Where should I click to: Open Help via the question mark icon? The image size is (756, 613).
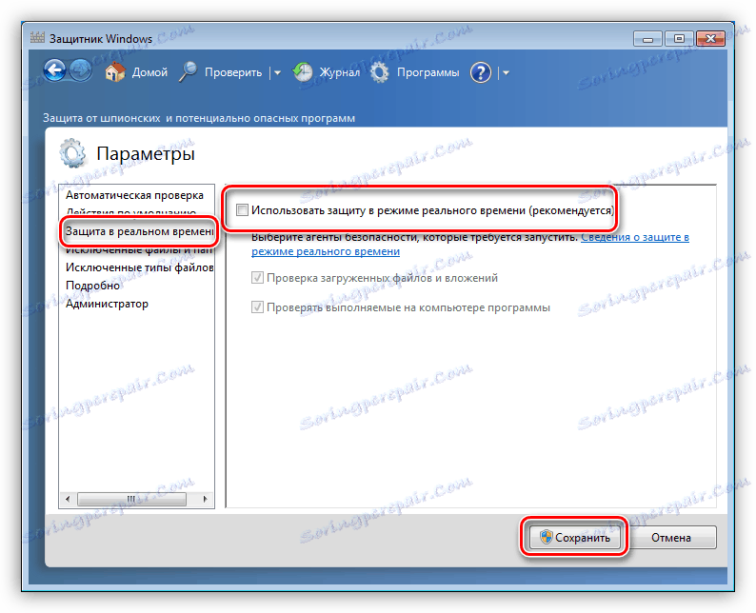[480, 72]
